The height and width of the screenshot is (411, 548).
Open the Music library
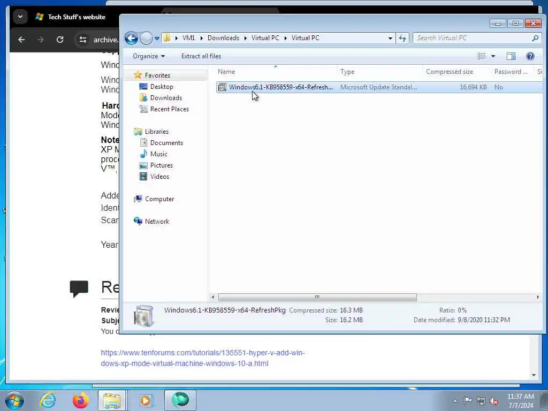[x=158, y=154]
